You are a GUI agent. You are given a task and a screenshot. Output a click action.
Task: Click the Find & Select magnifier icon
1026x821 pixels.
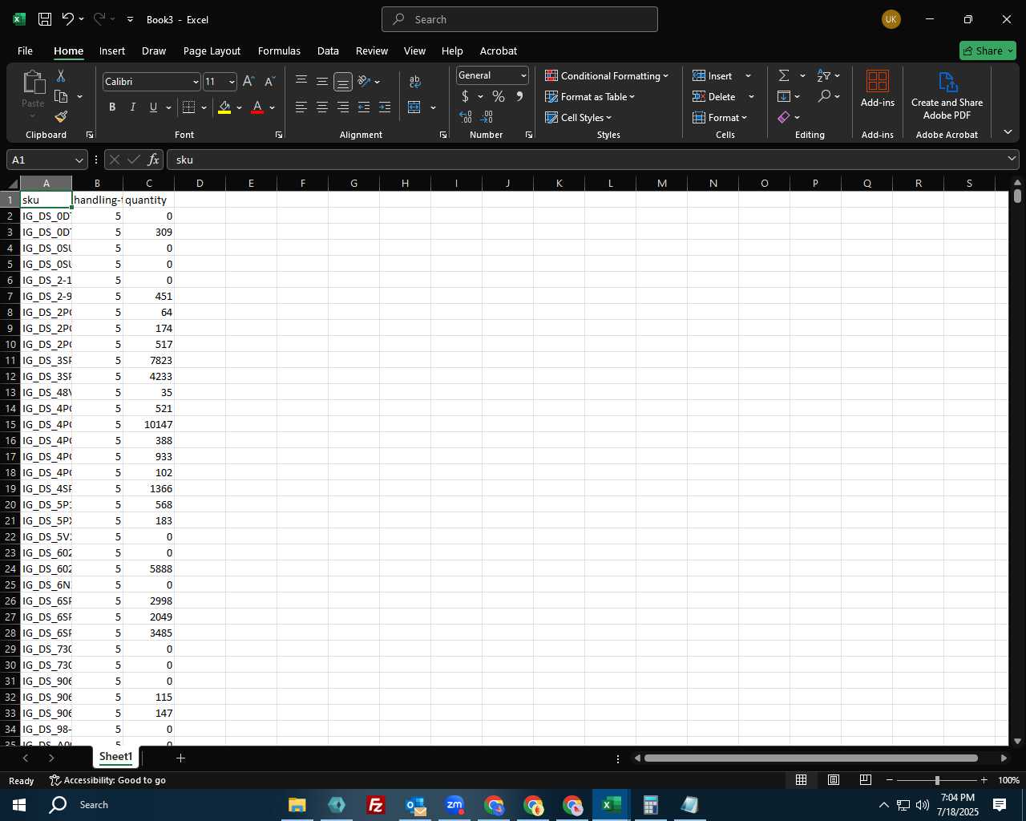[x=824, y=96]
